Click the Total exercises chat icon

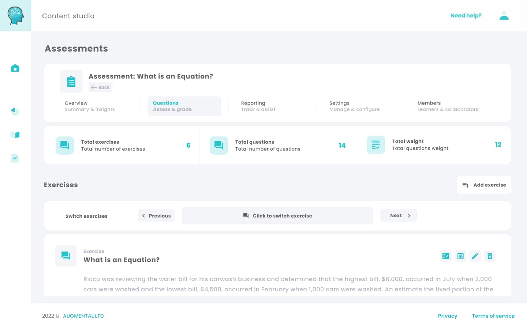click(x=64, y=145)
